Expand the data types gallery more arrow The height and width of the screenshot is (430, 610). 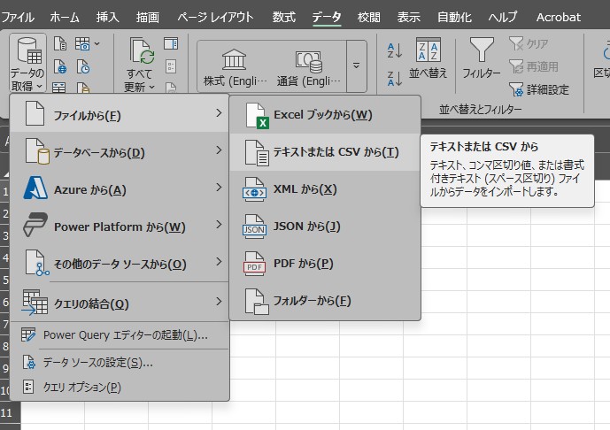356,65
